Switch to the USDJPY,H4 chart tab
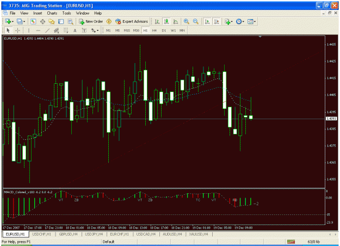 click(94, 234)
